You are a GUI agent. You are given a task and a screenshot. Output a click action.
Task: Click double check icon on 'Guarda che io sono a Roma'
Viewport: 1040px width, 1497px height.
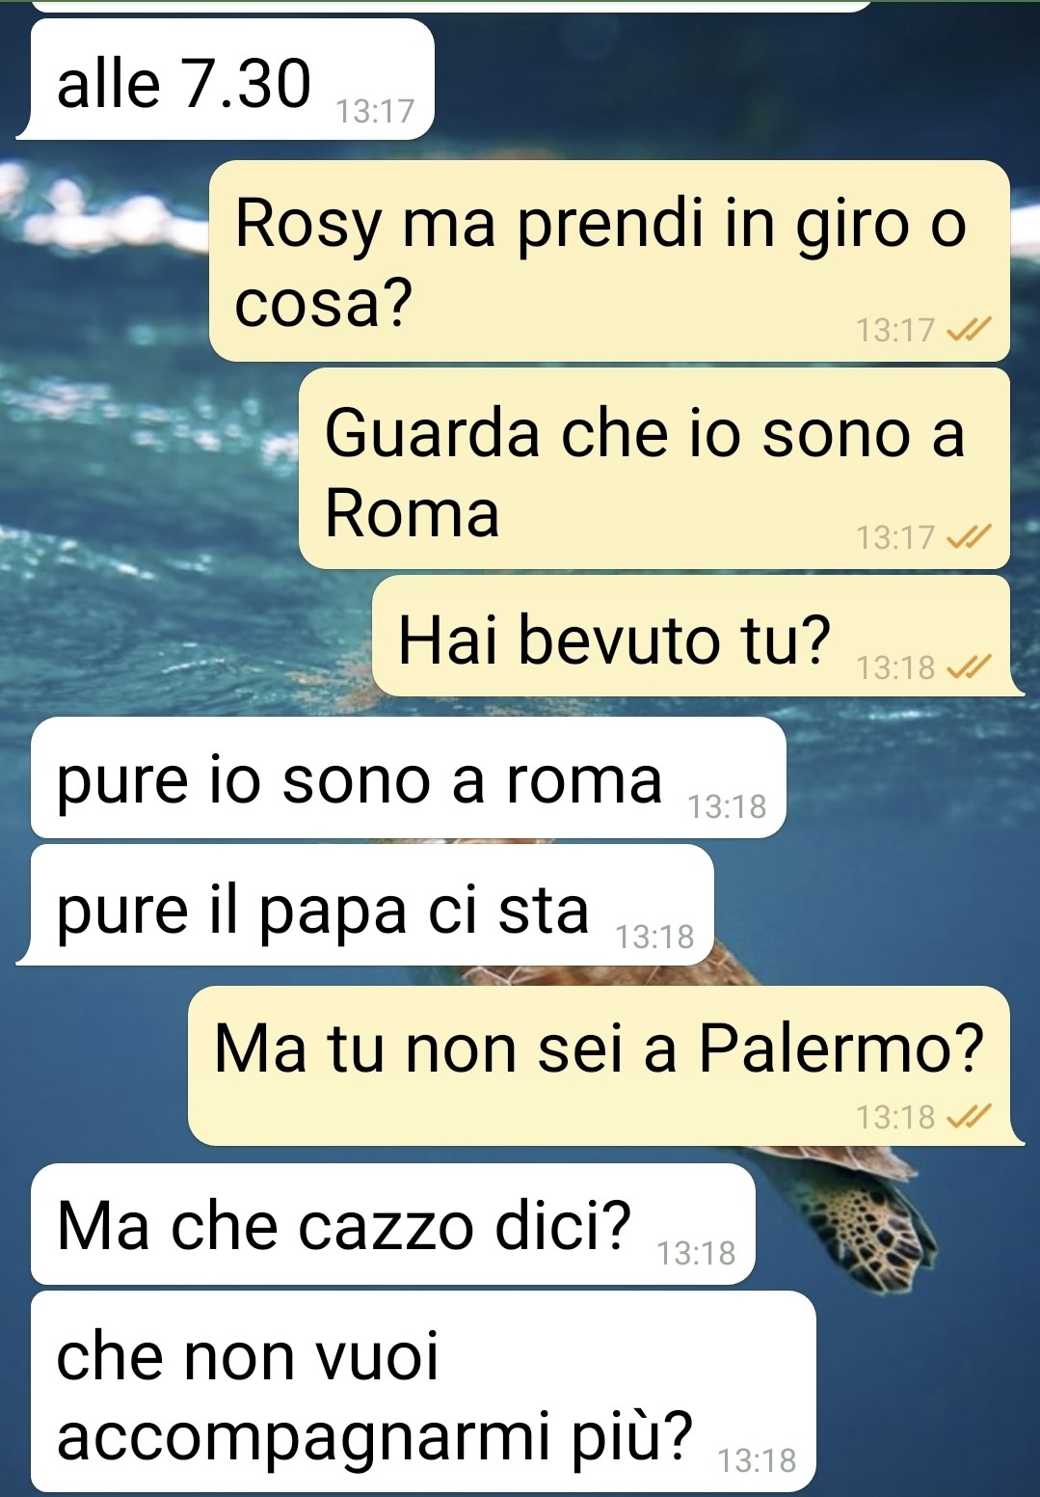click(968, 537)
